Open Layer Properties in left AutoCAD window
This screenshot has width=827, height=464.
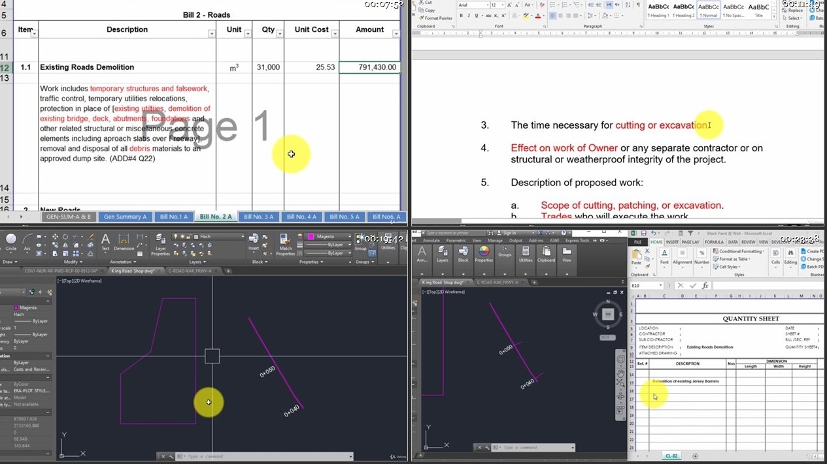(x=160, y=245)
